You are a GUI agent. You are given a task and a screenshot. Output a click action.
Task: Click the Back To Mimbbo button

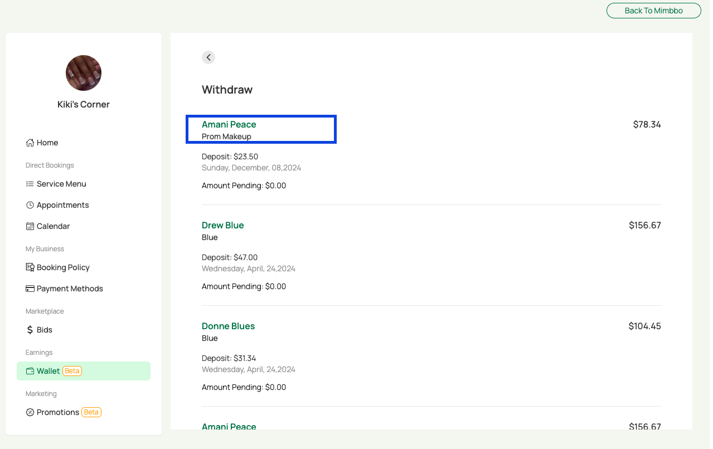pos(654,11)
